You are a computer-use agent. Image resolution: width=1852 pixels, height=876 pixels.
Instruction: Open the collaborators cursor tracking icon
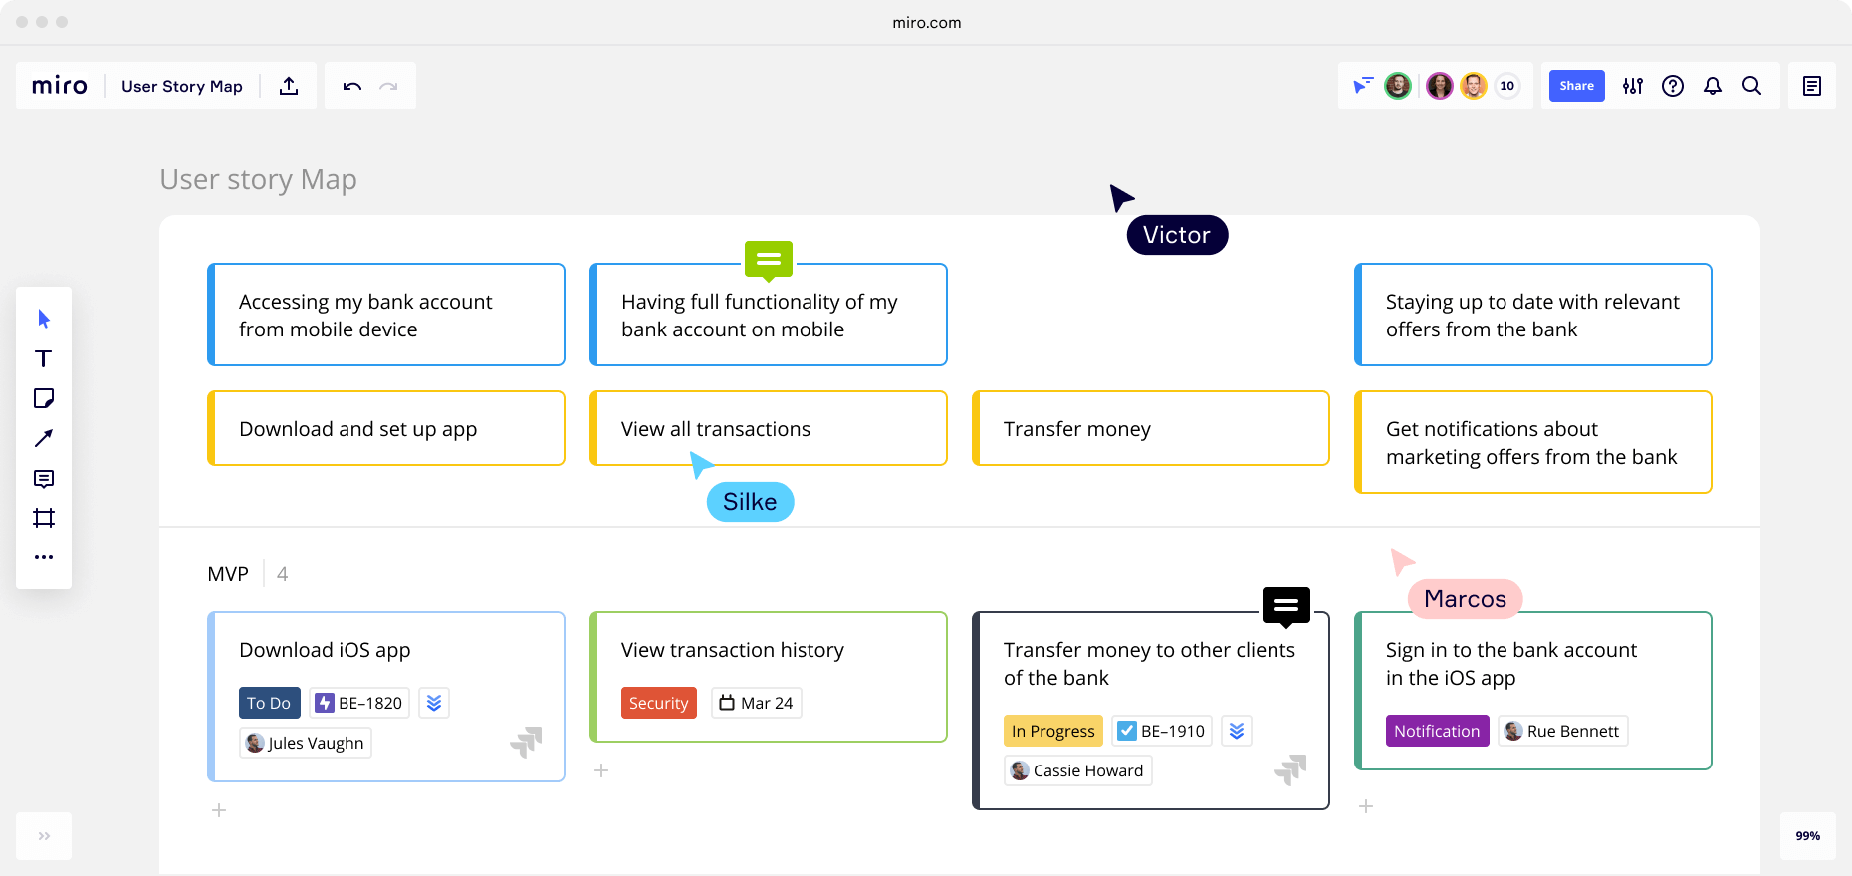tap(1362, 86)
